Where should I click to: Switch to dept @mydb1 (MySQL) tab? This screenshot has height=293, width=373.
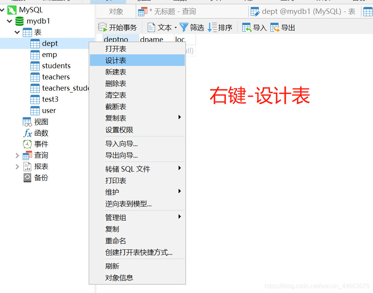[x=305, y=12]
